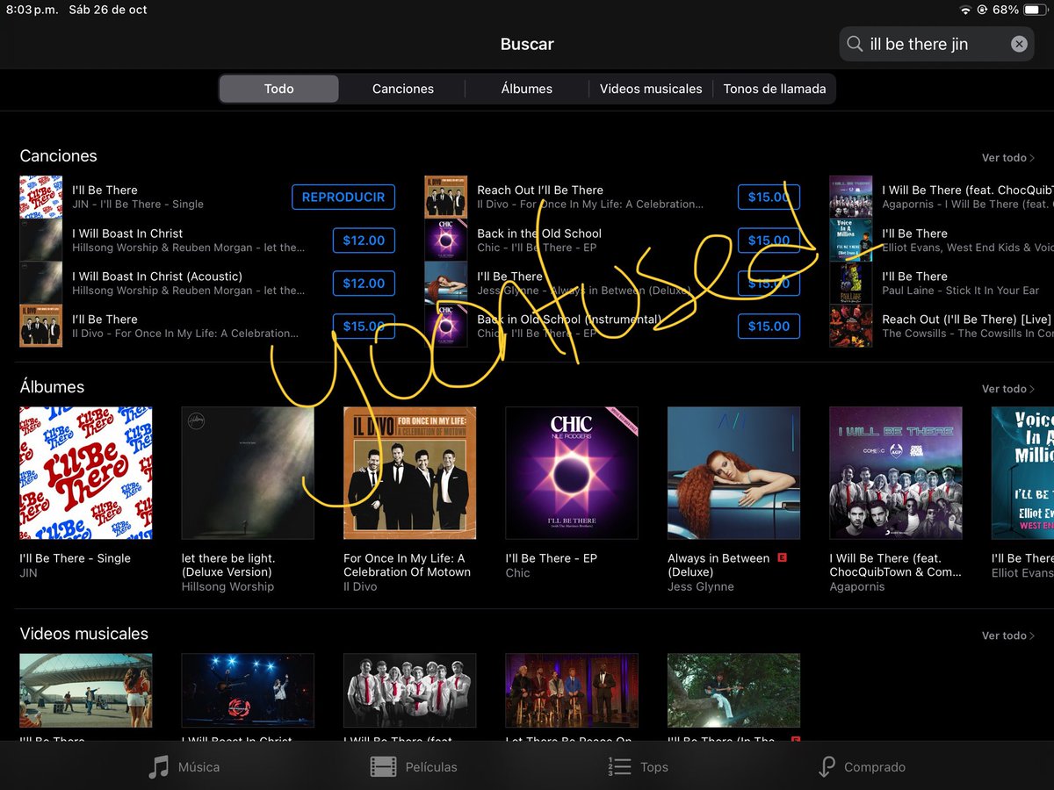Open the Películas tab icon
The image size is (1054, 790).
tap(383, 766)
